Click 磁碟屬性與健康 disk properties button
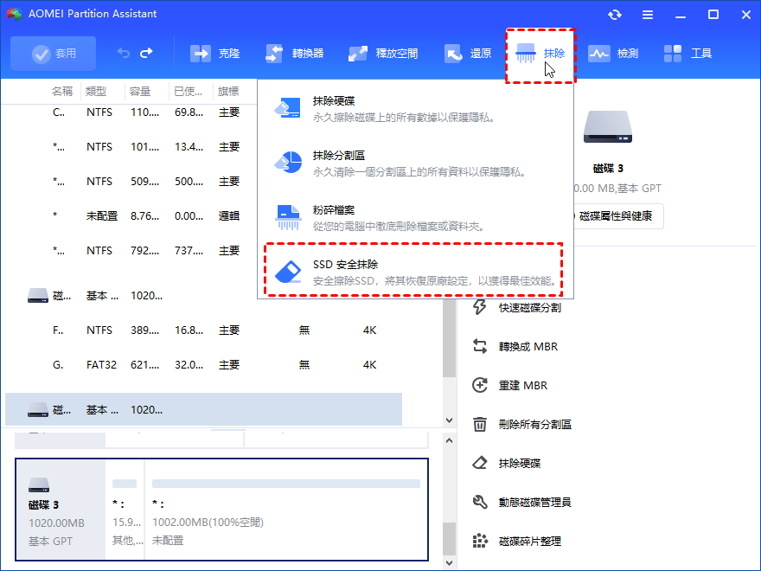The width and height of the screenshot is (761, 571). [616, 216]
